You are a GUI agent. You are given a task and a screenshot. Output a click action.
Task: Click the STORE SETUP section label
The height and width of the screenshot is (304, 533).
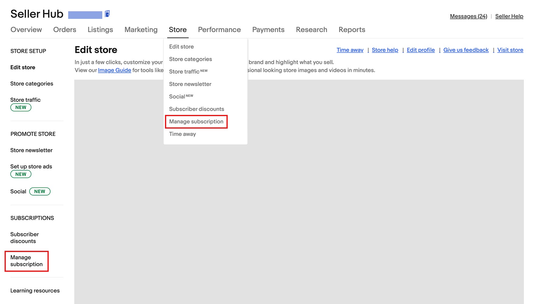28,51
